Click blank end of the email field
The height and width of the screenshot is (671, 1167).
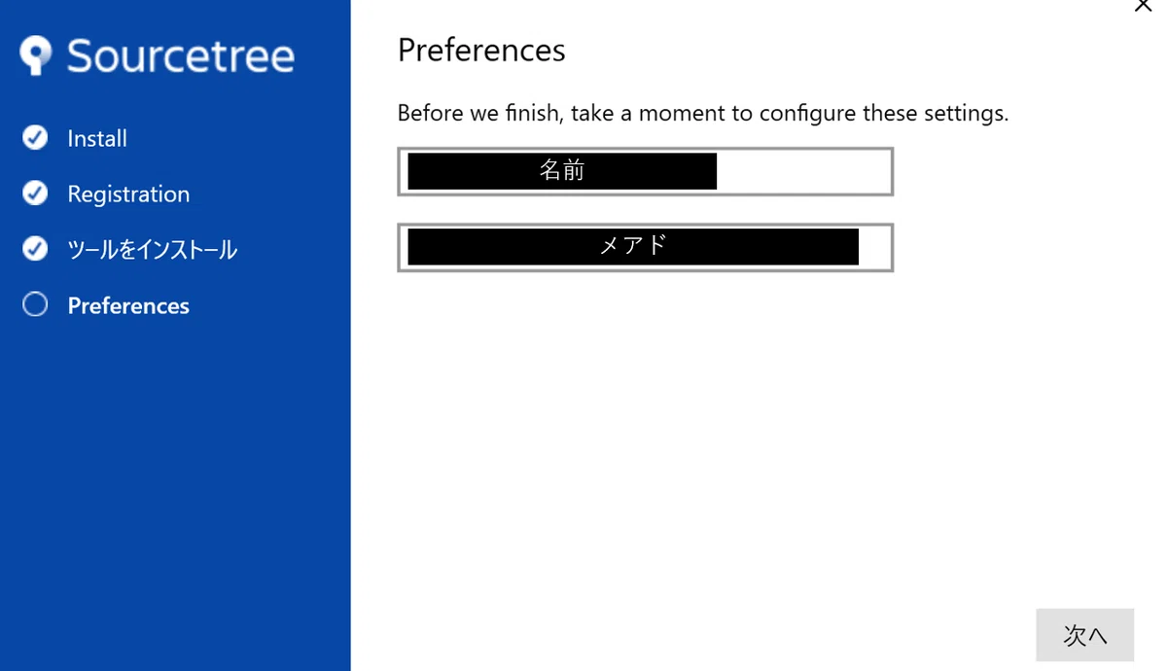(874, 247)
